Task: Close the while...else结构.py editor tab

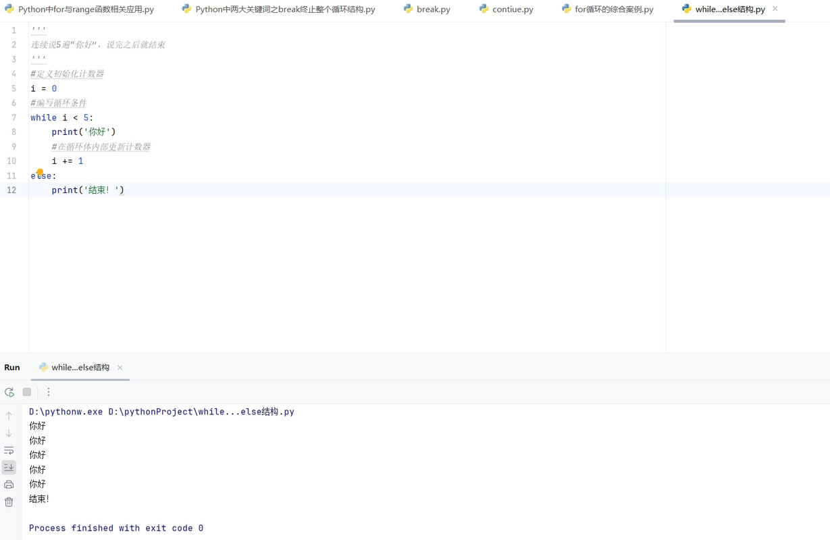Action: pyautogui.click(x=775, y=9)
